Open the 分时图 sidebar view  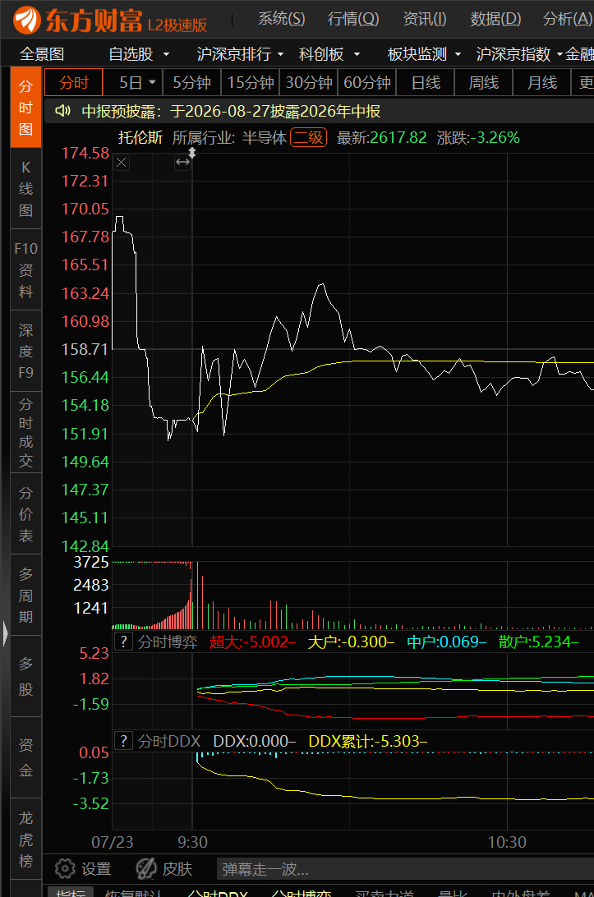[x=25, y=108]
